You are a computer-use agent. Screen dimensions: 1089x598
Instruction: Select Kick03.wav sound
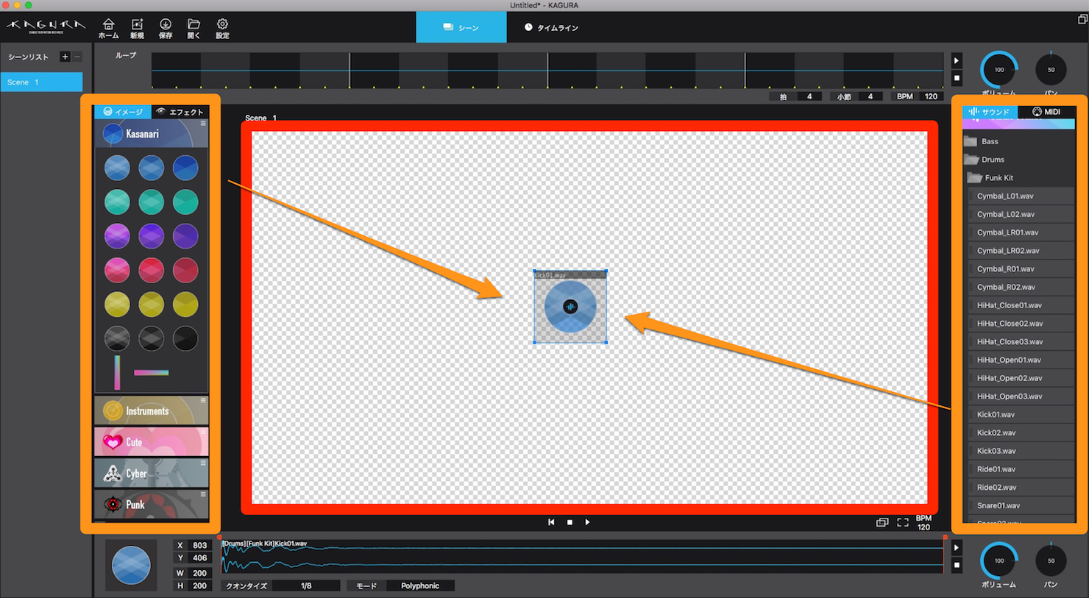(x=1021, y=451)
